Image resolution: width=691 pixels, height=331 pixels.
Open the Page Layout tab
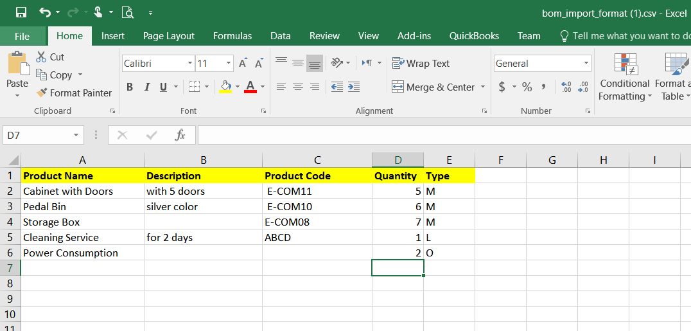pyautogui.click(x=168, y=36)
